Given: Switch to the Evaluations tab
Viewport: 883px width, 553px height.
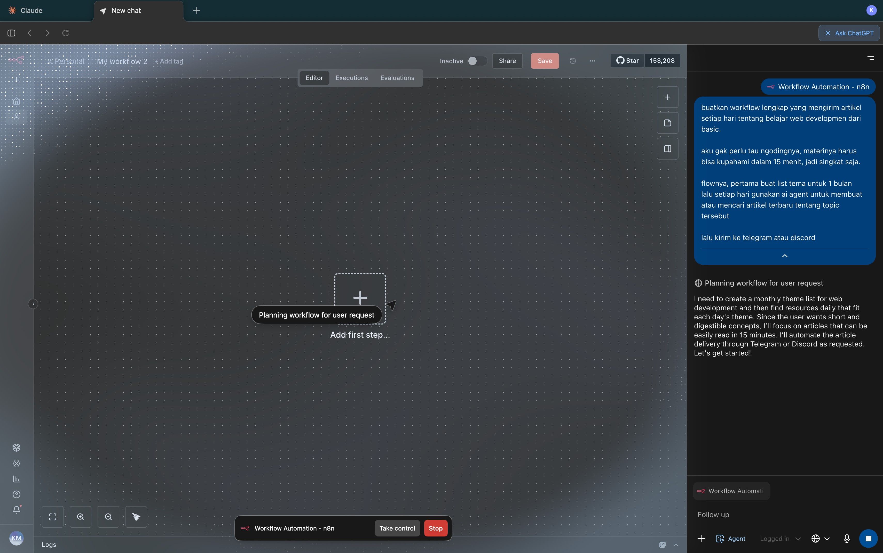Looking at the screenshot, I should pos(397,78).
